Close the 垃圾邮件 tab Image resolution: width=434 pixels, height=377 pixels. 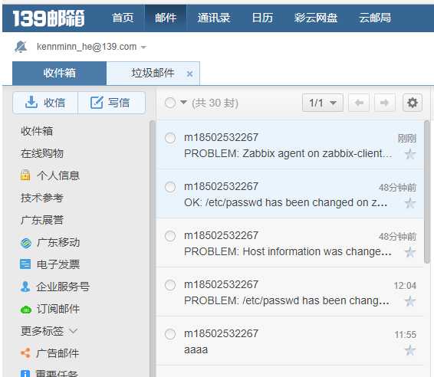(x=189, y=74)
